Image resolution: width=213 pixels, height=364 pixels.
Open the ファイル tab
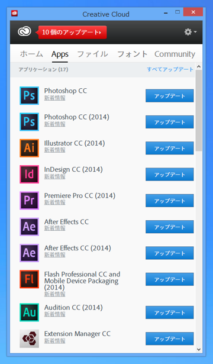92,54
